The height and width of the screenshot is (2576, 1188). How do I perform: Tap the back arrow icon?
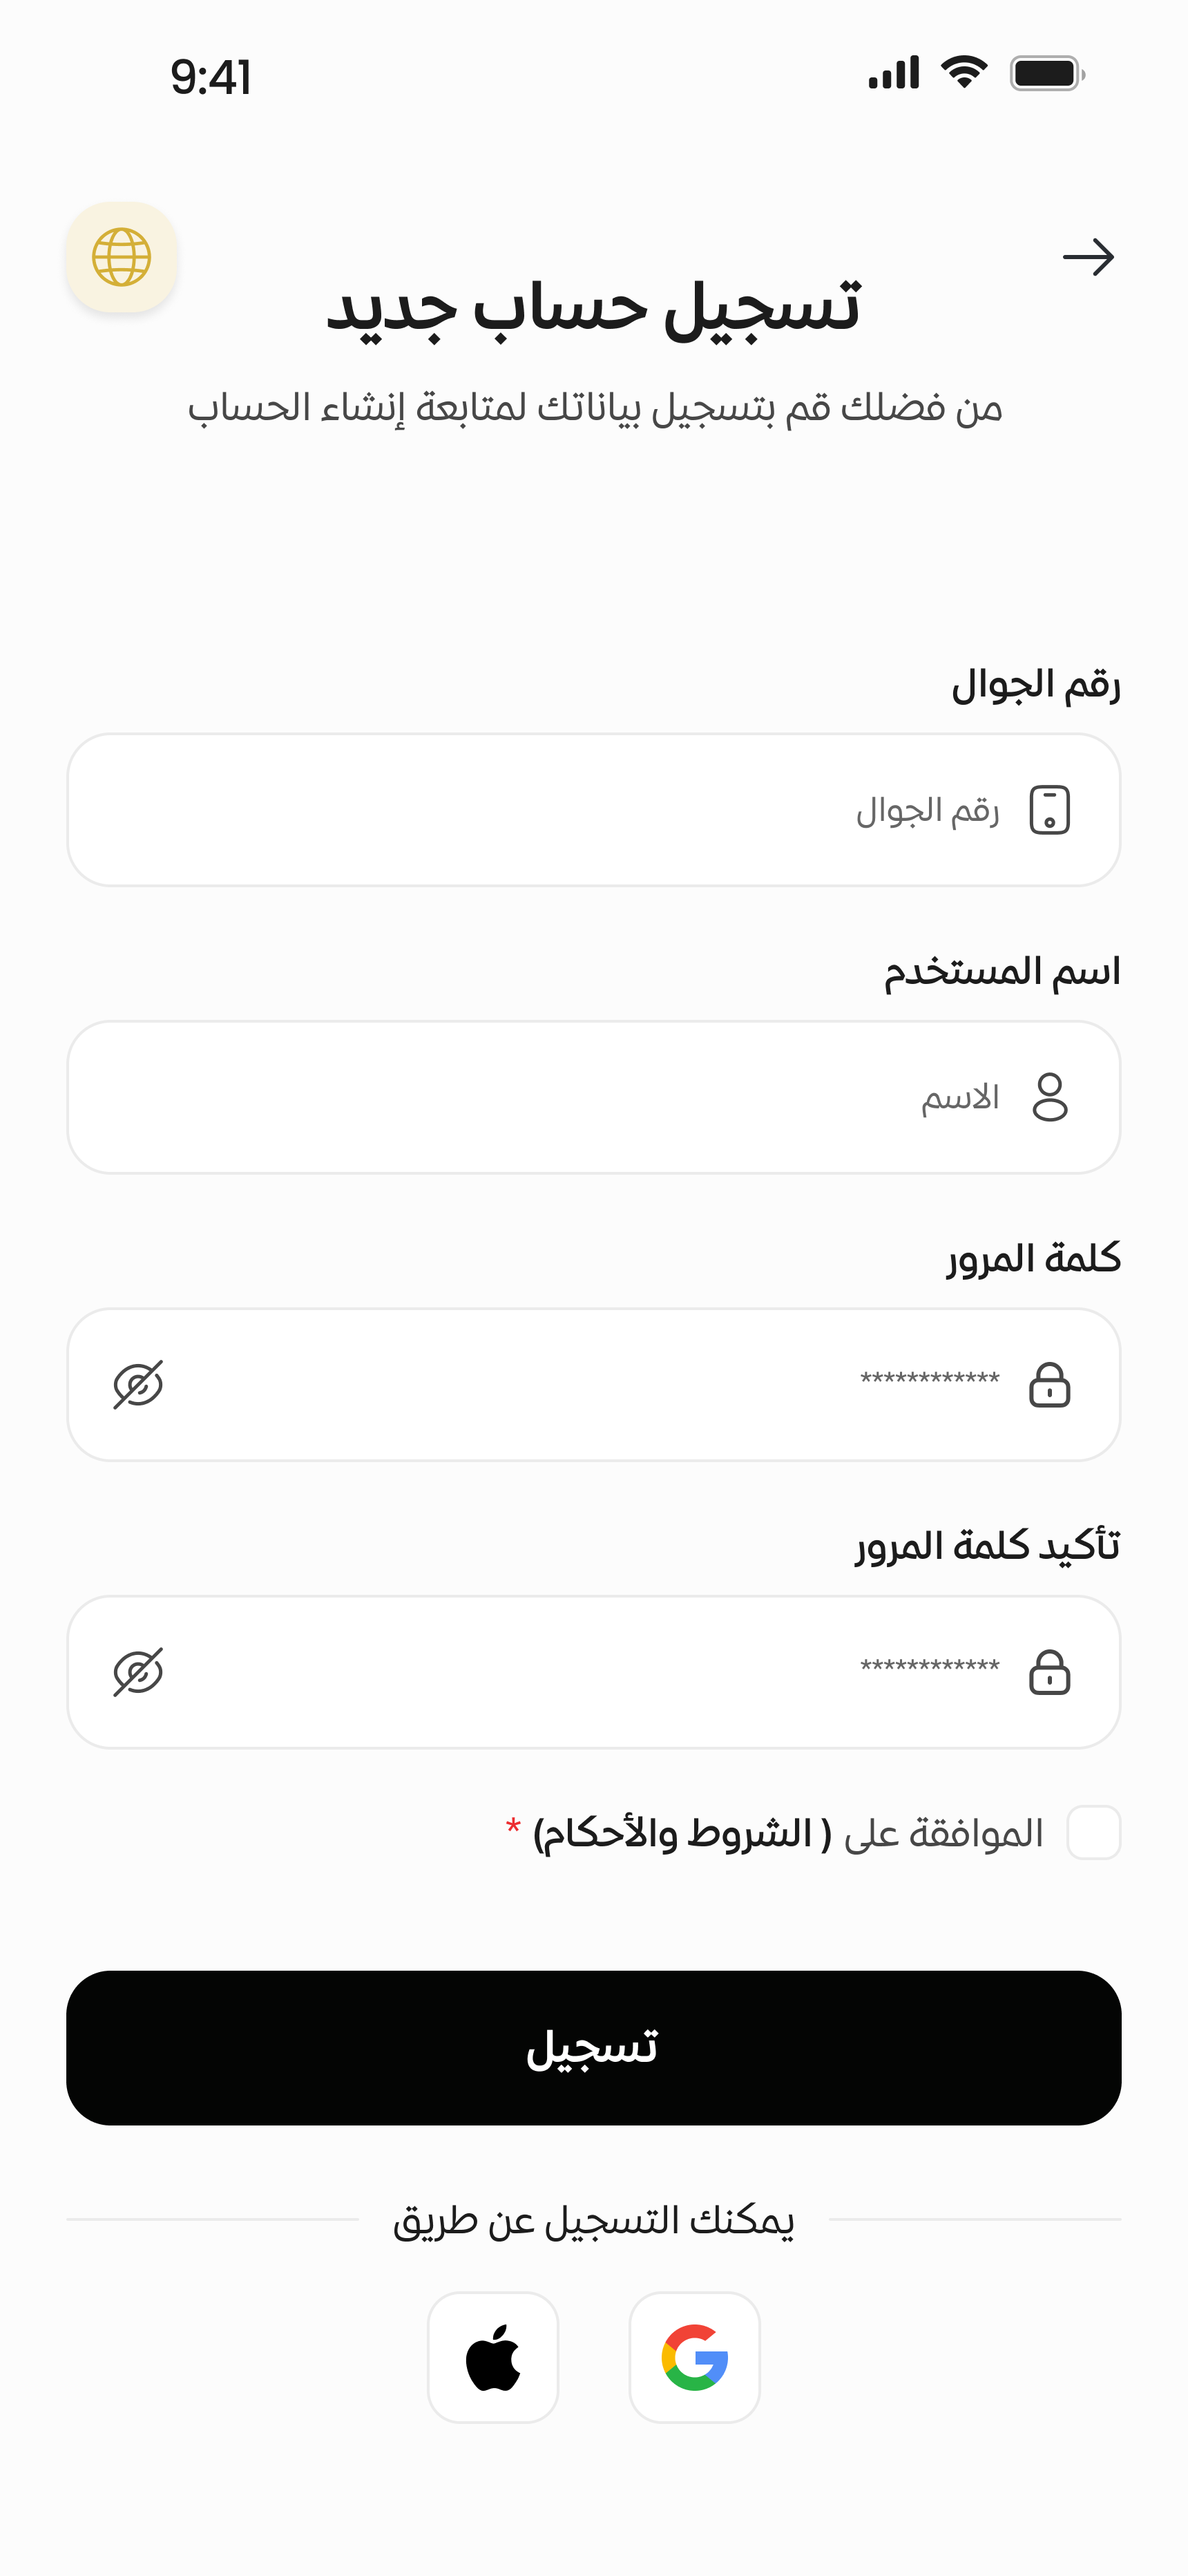click(1088, 257)
